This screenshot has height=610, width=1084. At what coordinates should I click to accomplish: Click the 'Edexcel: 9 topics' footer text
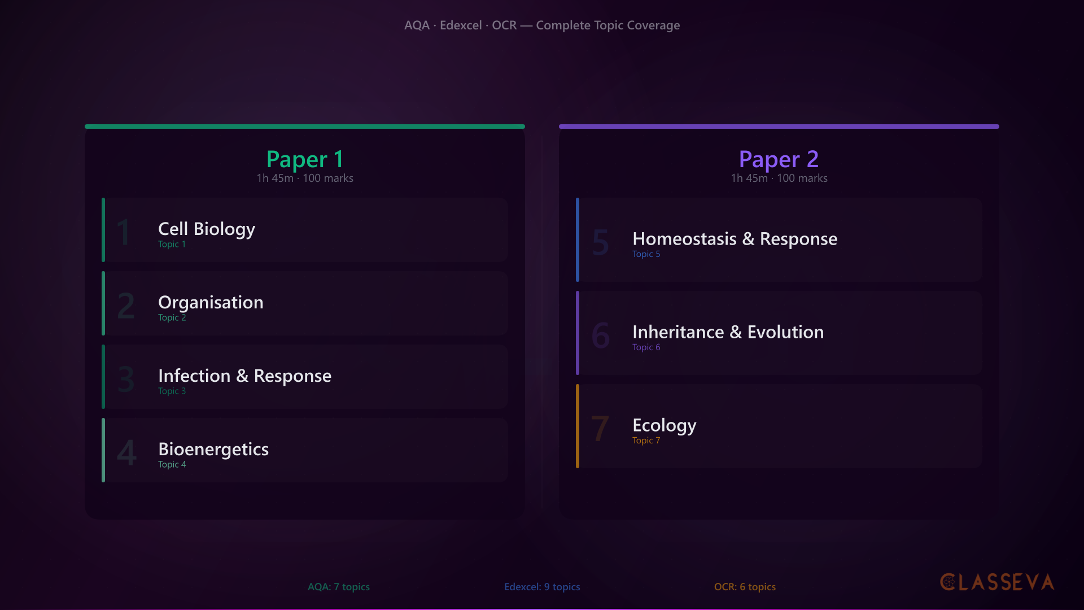(542, 587)
